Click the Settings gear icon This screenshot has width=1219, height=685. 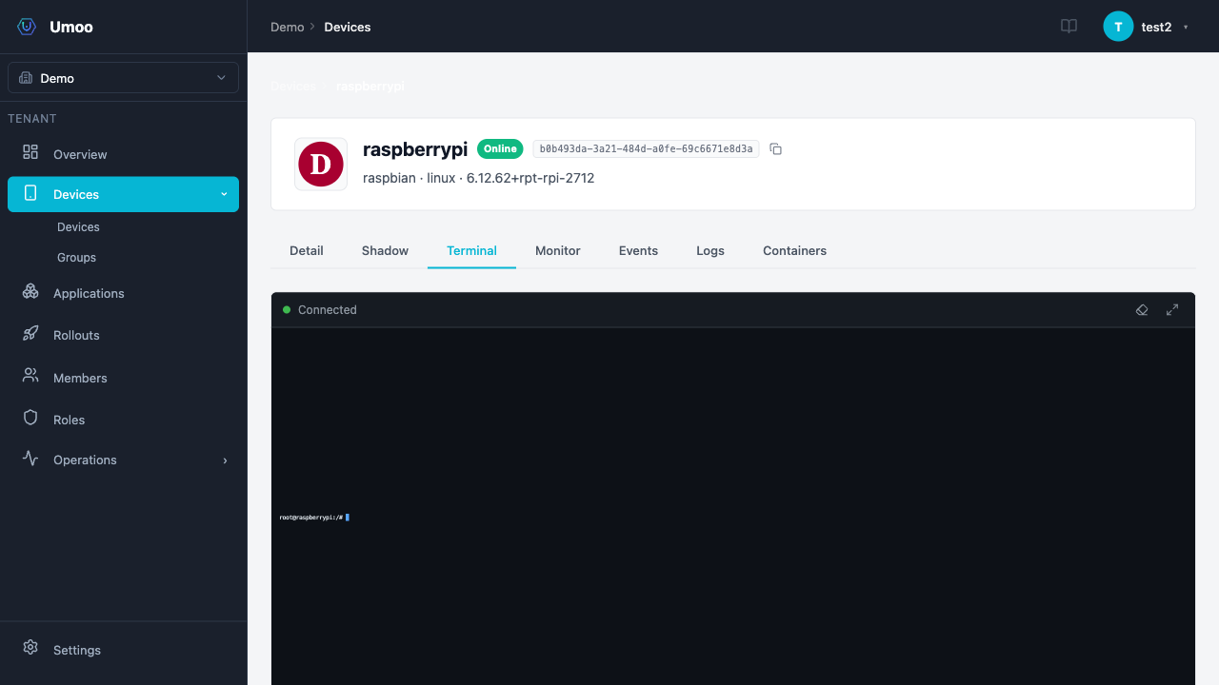click(x=30, y=648)
